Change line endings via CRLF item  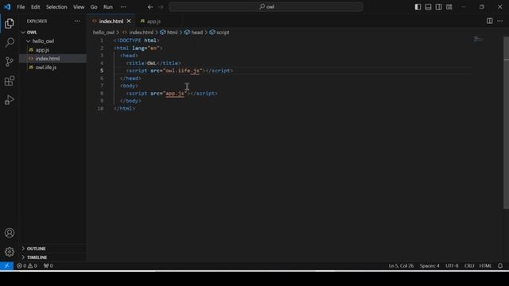469,266
